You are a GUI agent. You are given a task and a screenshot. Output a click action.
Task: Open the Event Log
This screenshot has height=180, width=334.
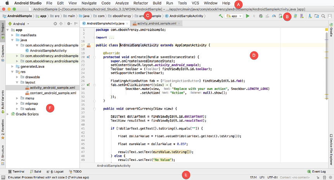tap(317, 171)
